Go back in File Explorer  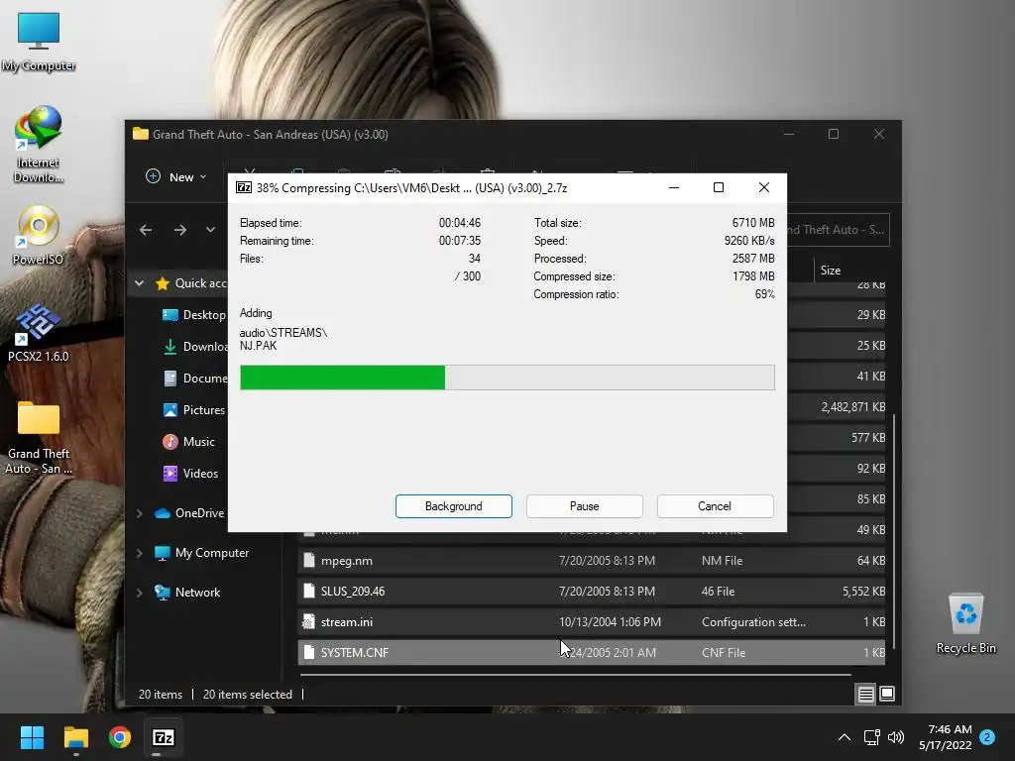coord(146,230)
